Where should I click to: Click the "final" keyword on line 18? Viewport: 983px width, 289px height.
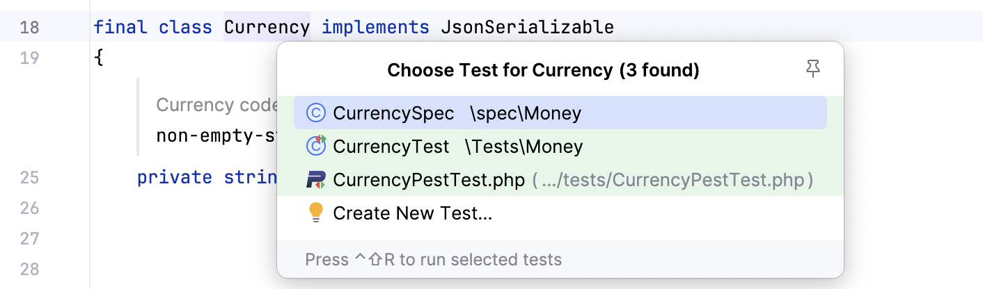[x=120, y=27]
